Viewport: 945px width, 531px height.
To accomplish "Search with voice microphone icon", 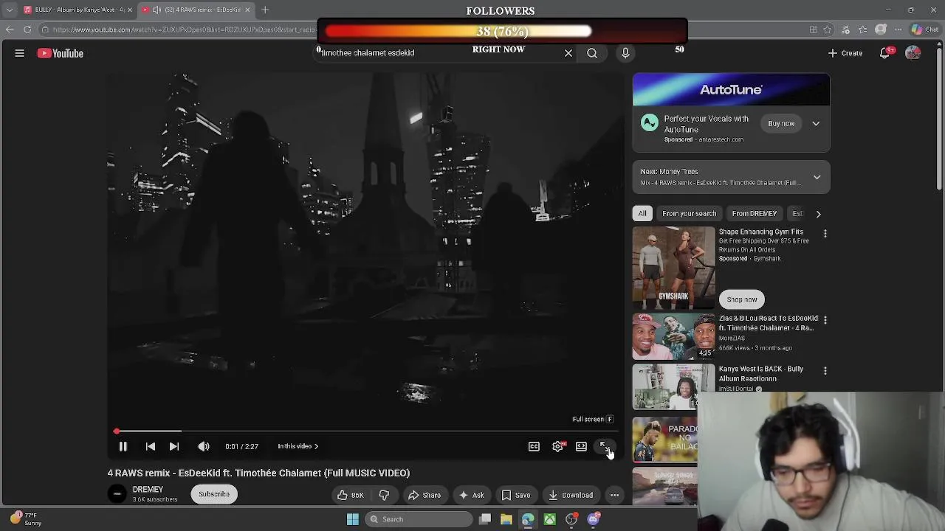I will [625, 53].
